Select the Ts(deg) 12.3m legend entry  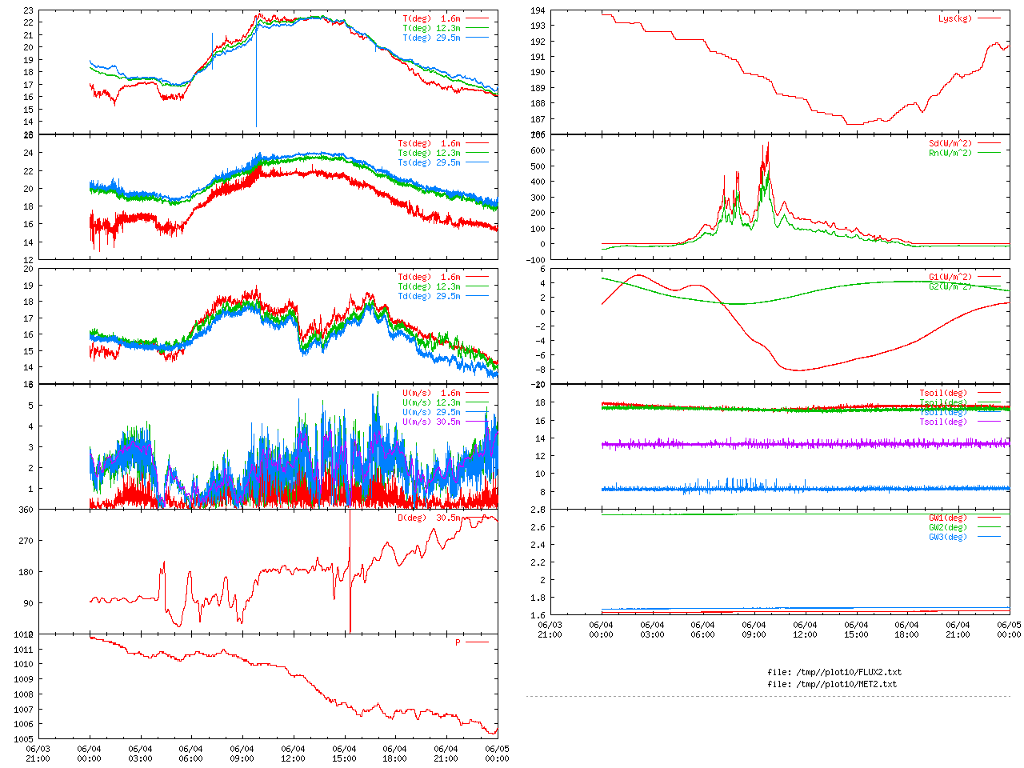429,153
